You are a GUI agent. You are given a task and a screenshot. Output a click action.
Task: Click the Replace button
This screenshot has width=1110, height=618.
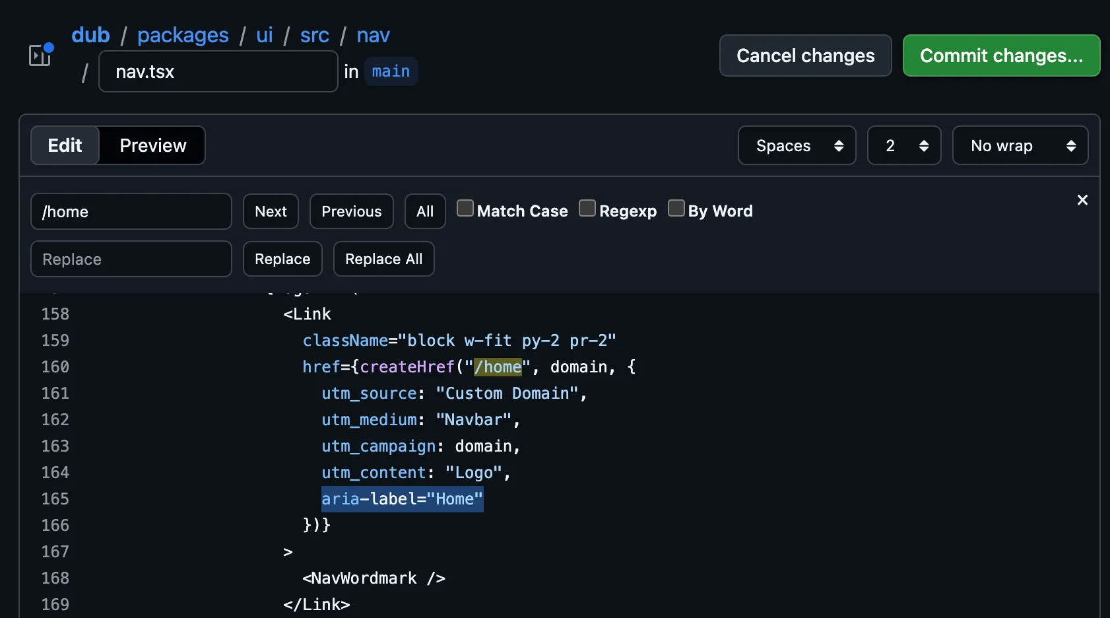click(x=282, y=259)
